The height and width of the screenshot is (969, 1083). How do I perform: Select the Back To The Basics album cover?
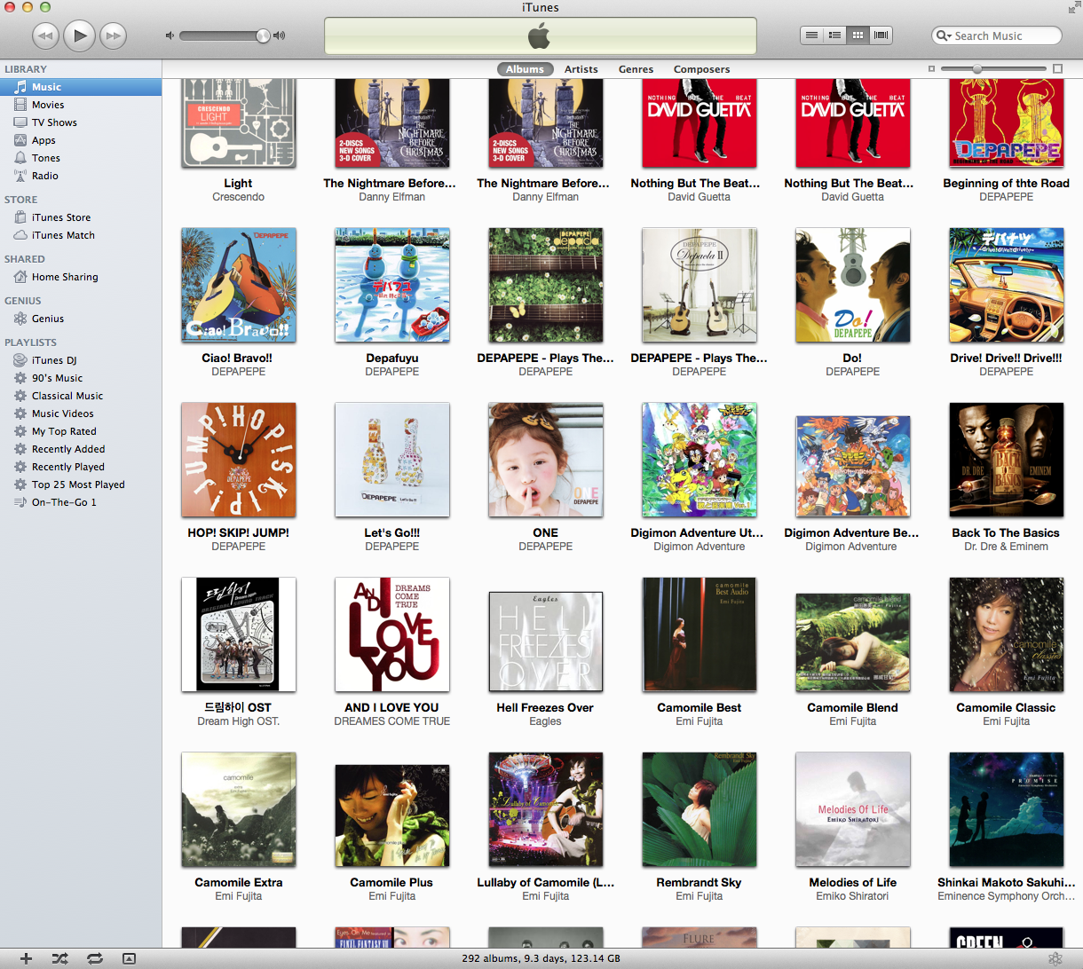pos(1006,460)
